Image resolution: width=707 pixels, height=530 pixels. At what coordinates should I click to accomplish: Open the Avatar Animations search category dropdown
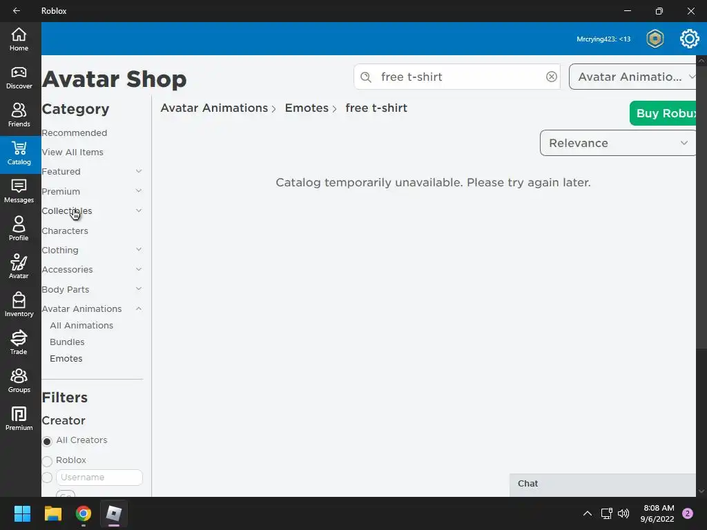[634, 77]
